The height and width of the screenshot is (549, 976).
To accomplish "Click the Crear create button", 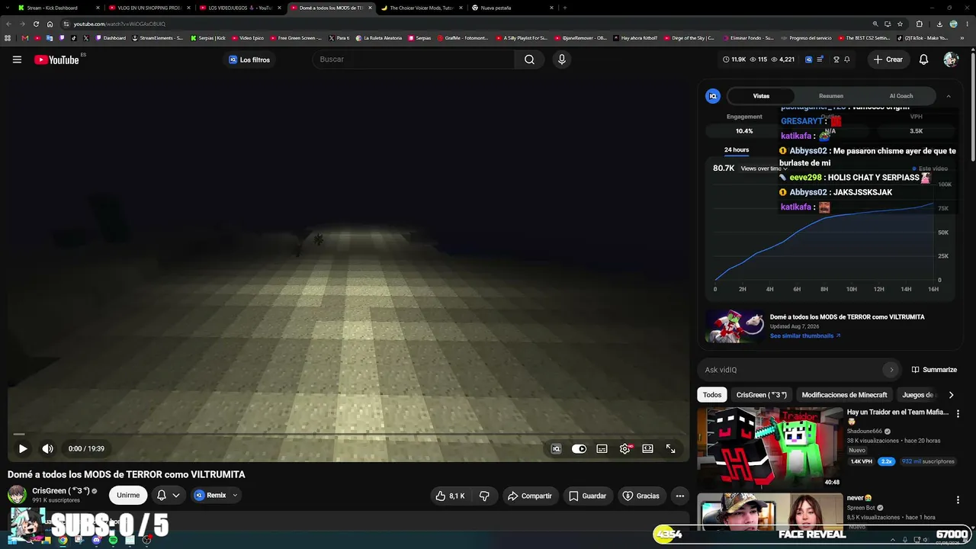I will click(x=888, y=59).
